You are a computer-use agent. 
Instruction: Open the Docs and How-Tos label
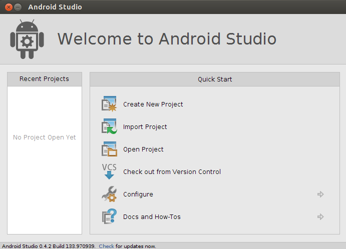point(152,217)
